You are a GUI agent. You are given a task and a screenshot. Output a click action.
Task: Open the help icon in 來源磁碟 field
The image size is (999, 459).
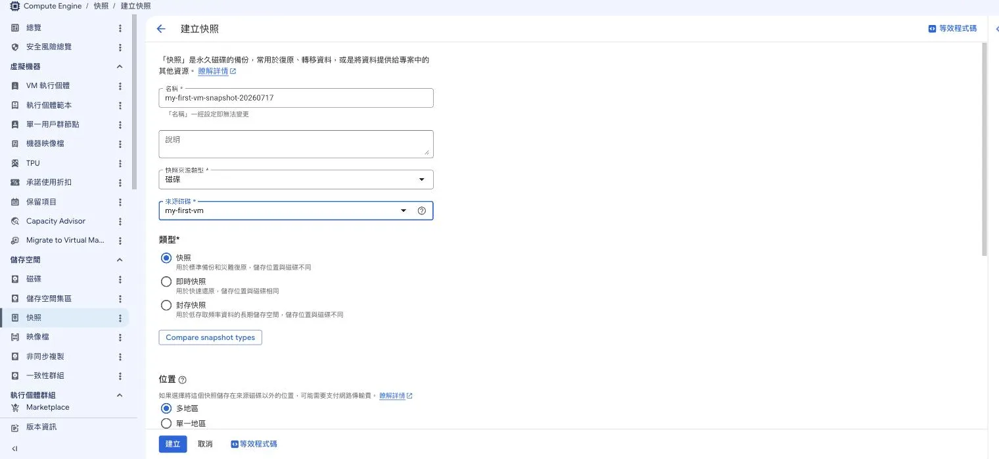[422, 210]
